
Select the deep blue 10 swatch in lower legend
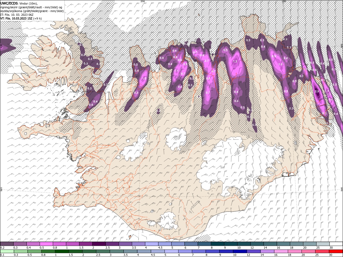click(x=239, y=251)
